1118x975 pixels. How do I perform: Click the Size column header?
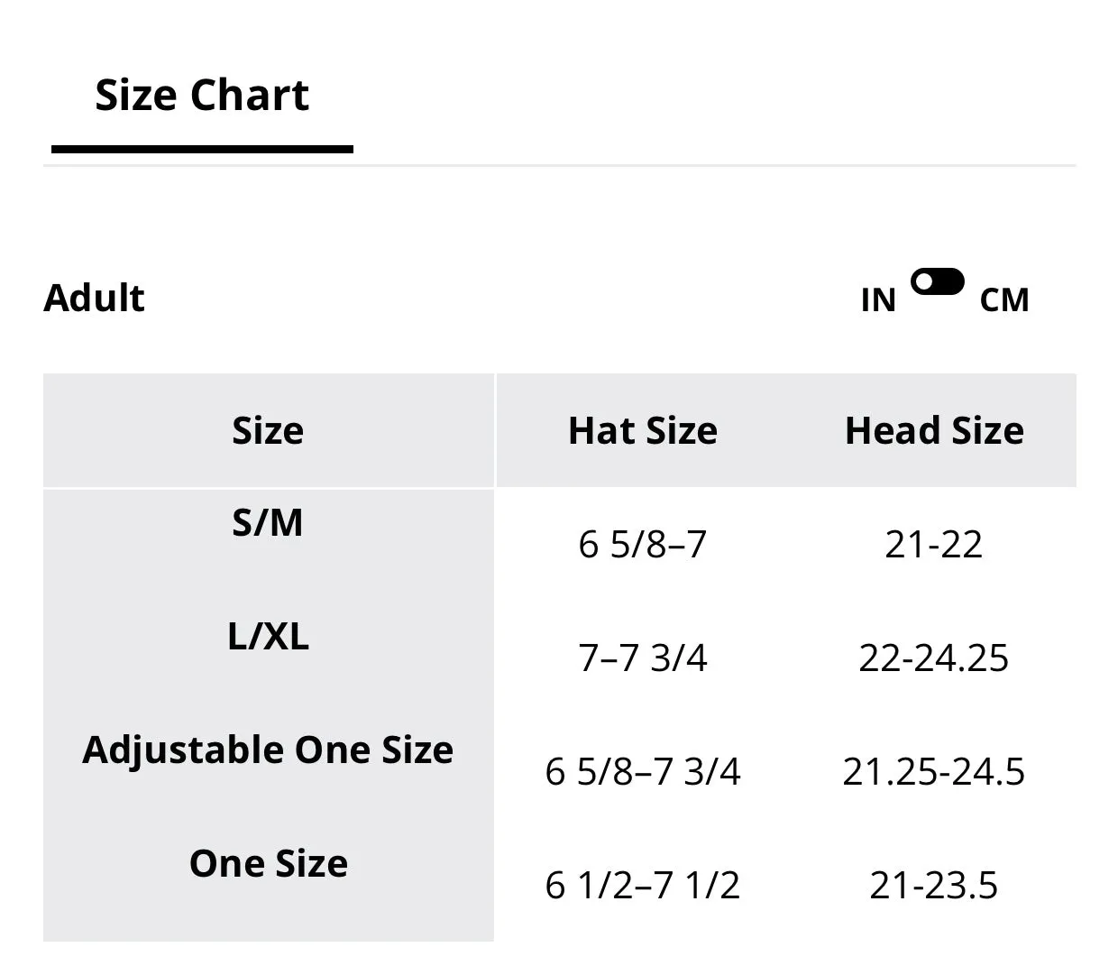pyautogui.click(x=268, y=430)
